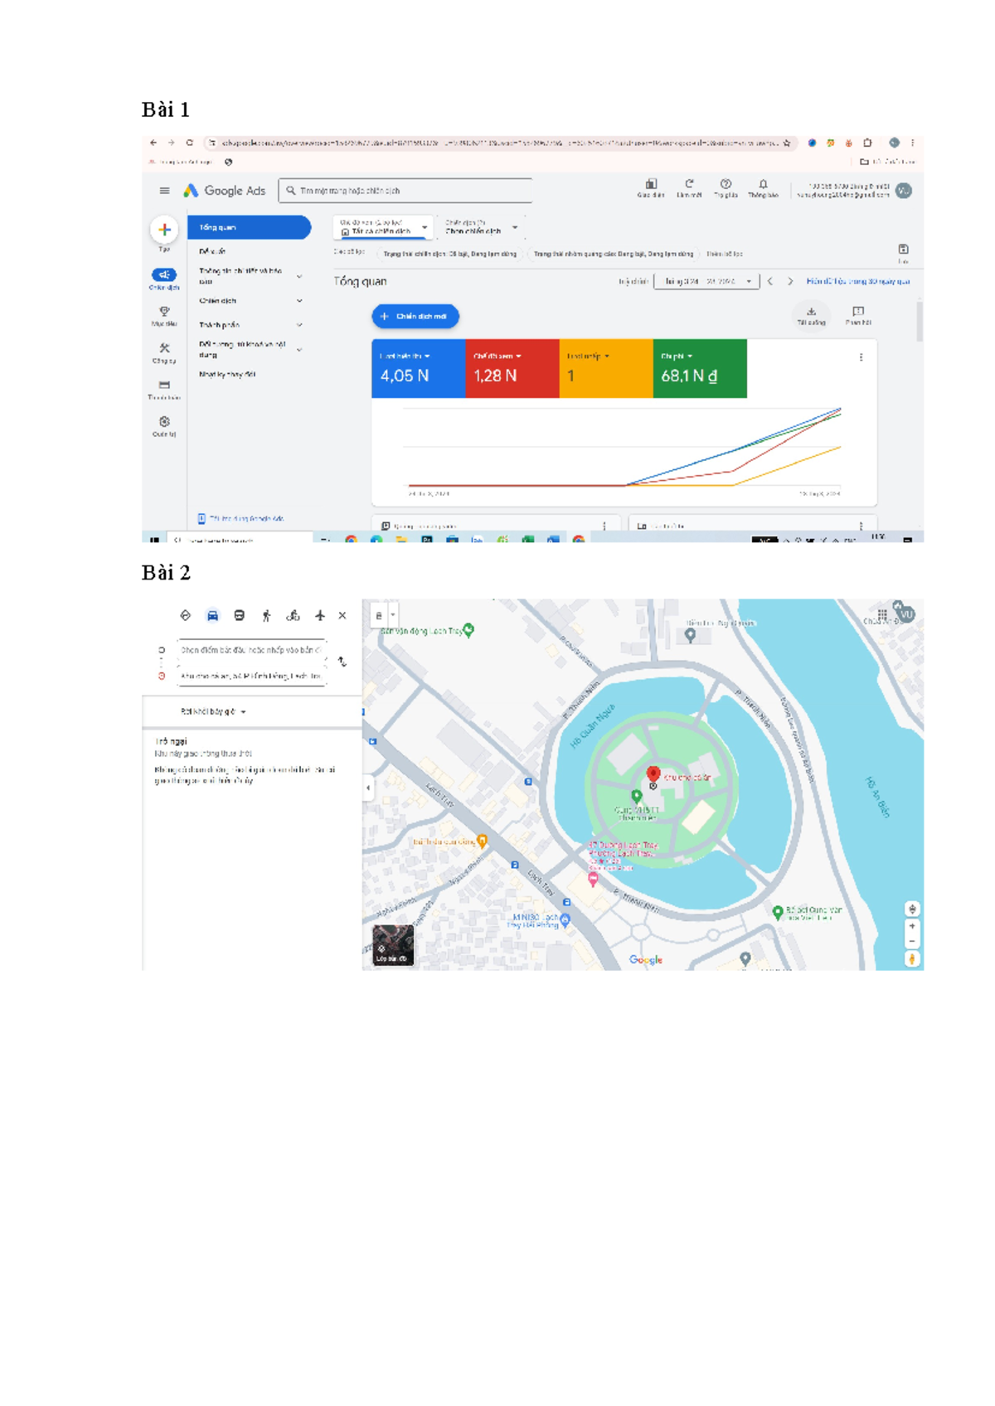Viewport: 995px width, 1406px height.
Task: Click the green Chi phí metric card
Action: [699, 369]
